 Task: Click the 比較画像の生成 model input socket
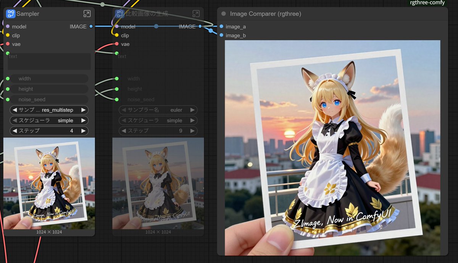117,27
